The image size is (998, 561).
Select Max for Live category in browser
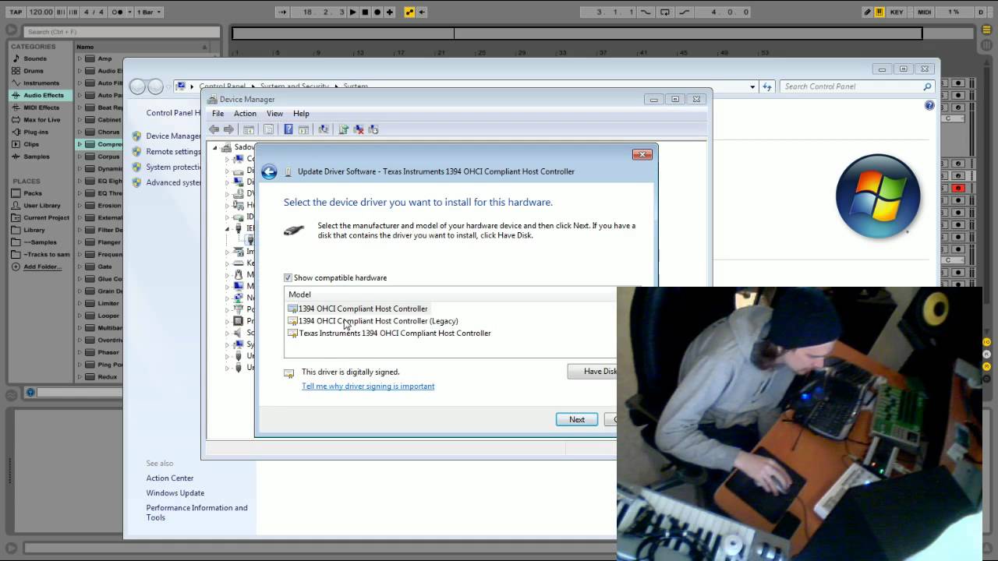[x=41, y=119]
